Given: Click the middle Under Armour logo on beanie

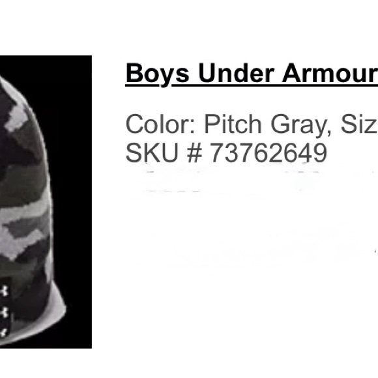Looking at the screenshot, I should pyautogui.click(x=4, y=312).
